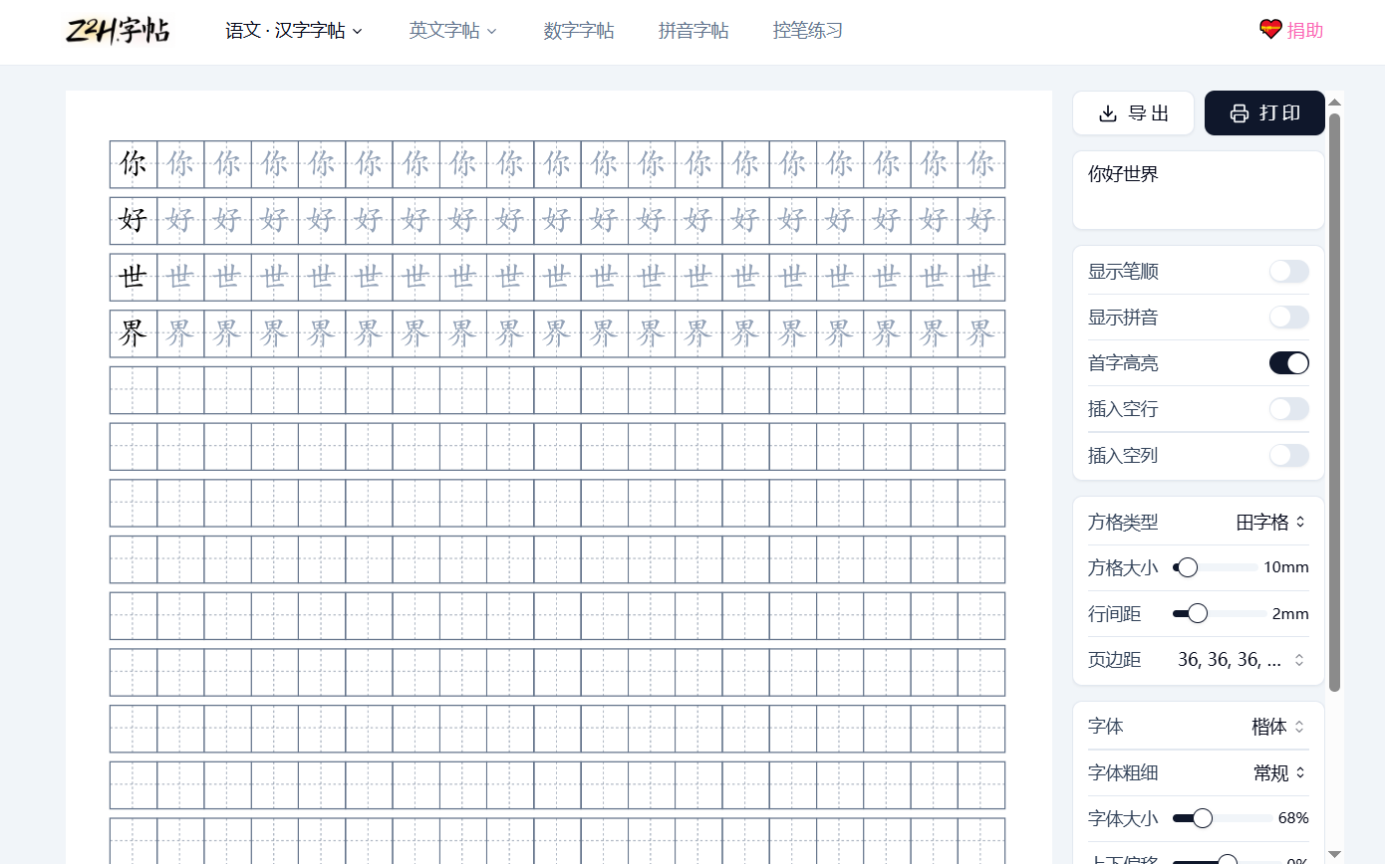Turn on 插入空行 toggle

tap(1288, 409)
